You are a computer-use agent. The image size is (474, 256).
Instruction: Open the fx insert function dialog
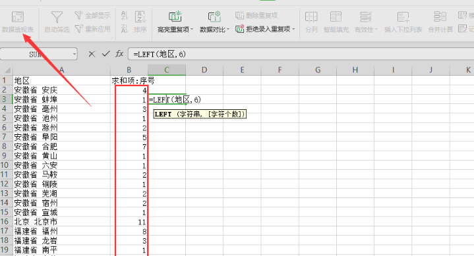coord(119,54)
